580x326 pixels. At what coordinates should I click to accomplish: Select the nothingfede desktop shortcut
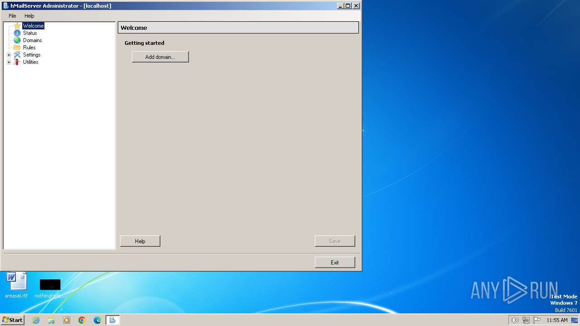(x=50, y=288)
